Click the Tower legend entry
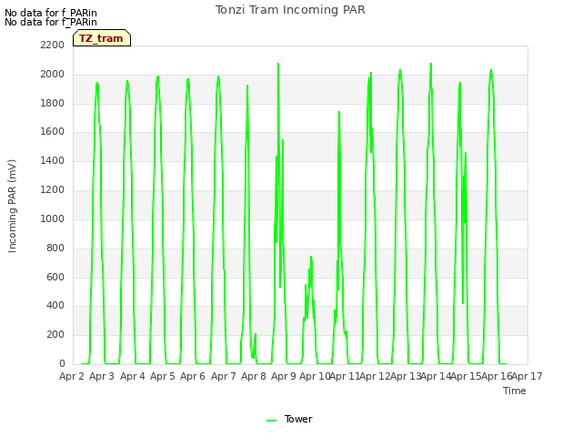The height and width of the screenshot is (437, 582). tap(289, 419)
